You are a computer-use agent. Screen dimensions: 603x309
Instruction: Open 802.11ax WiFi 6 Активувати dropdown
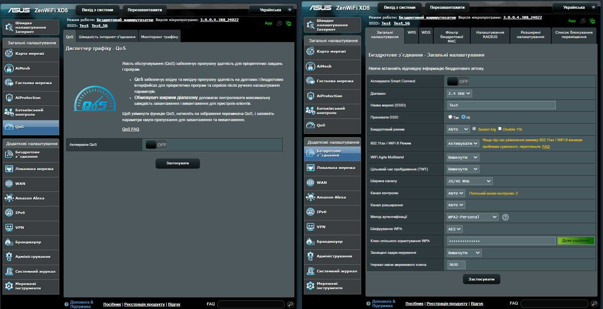pos(463,143)
